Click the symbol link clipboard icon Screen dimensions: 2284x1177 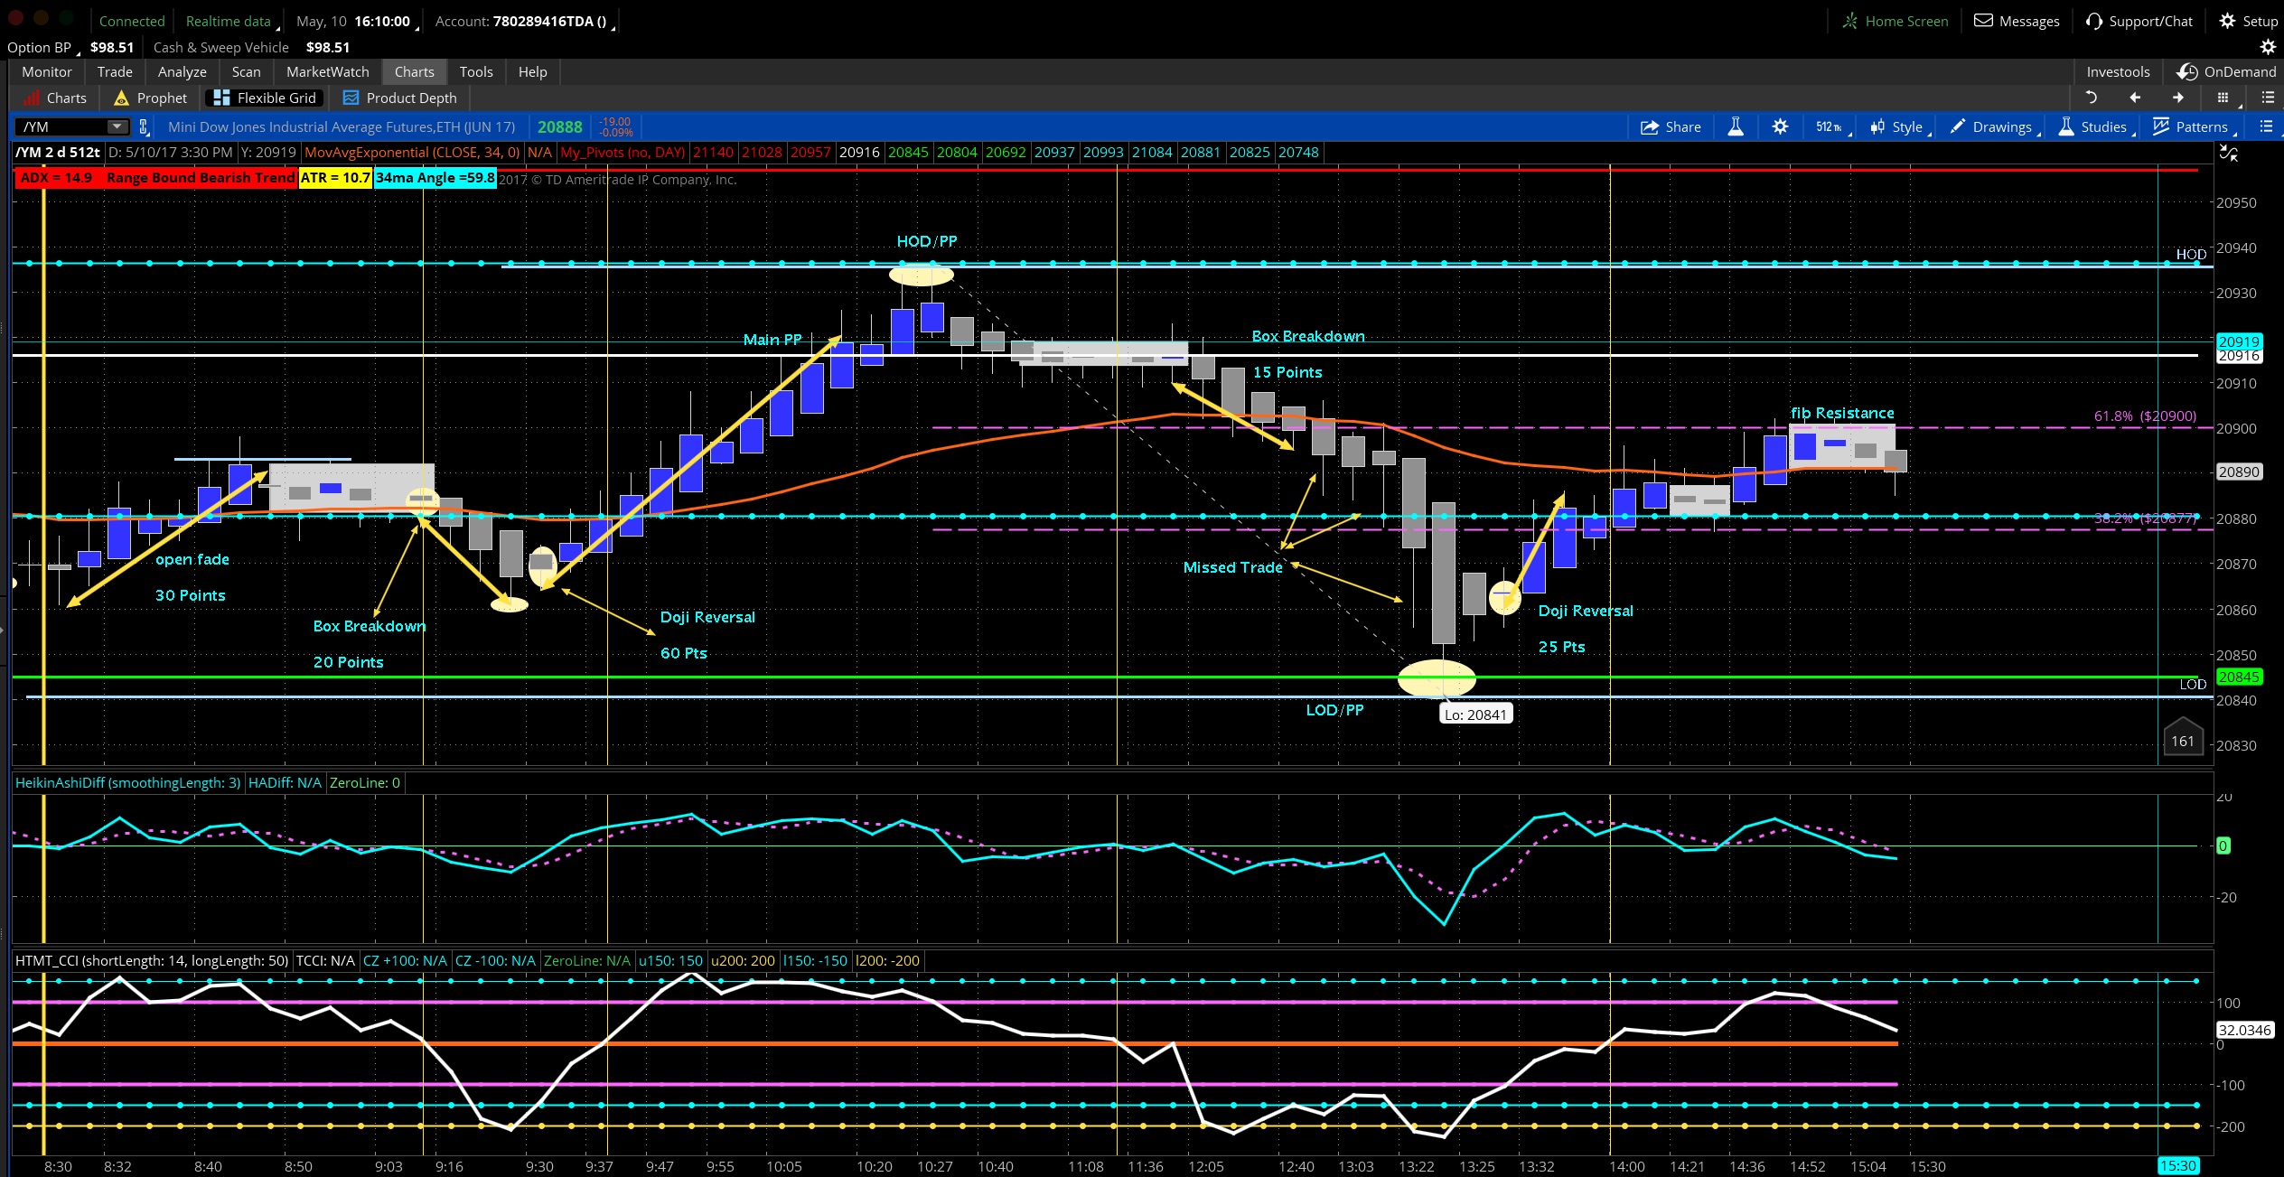[x=143, y=127]
